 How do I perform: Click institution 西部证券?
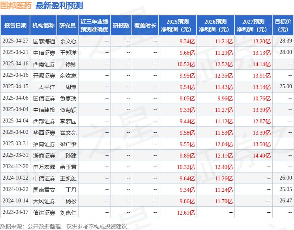point(44,121)
